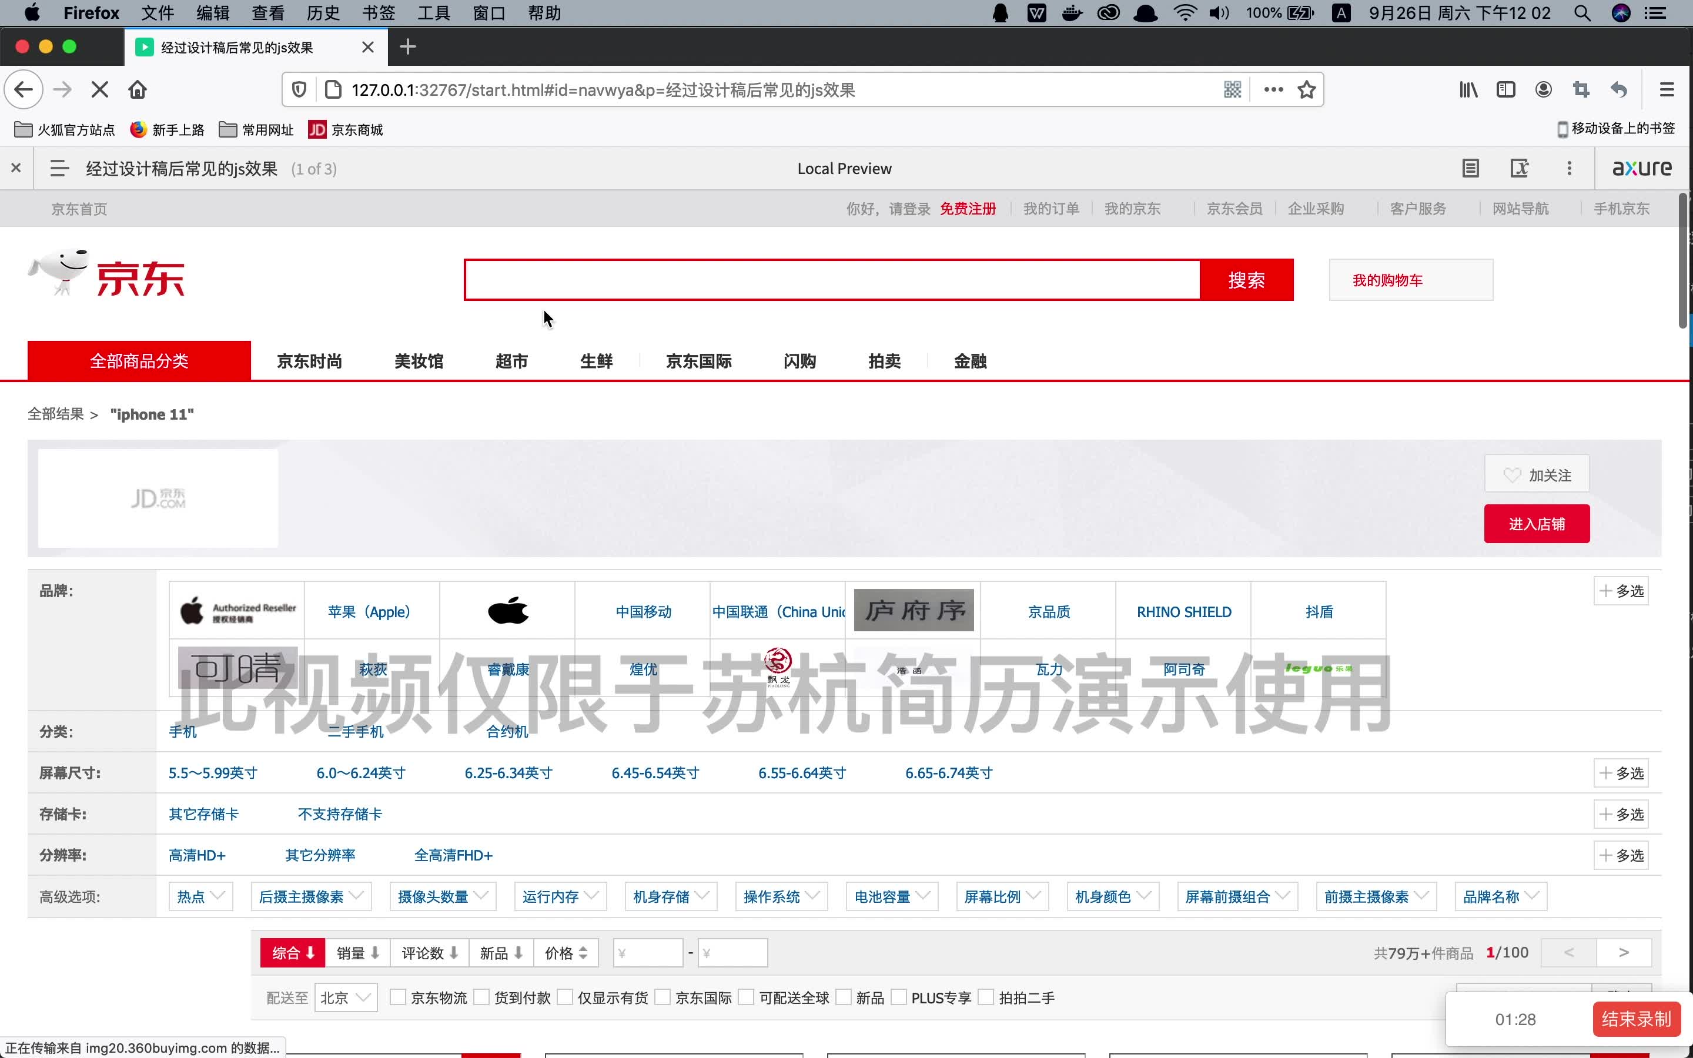Click the macOS volume icon

pos(1219,12)
